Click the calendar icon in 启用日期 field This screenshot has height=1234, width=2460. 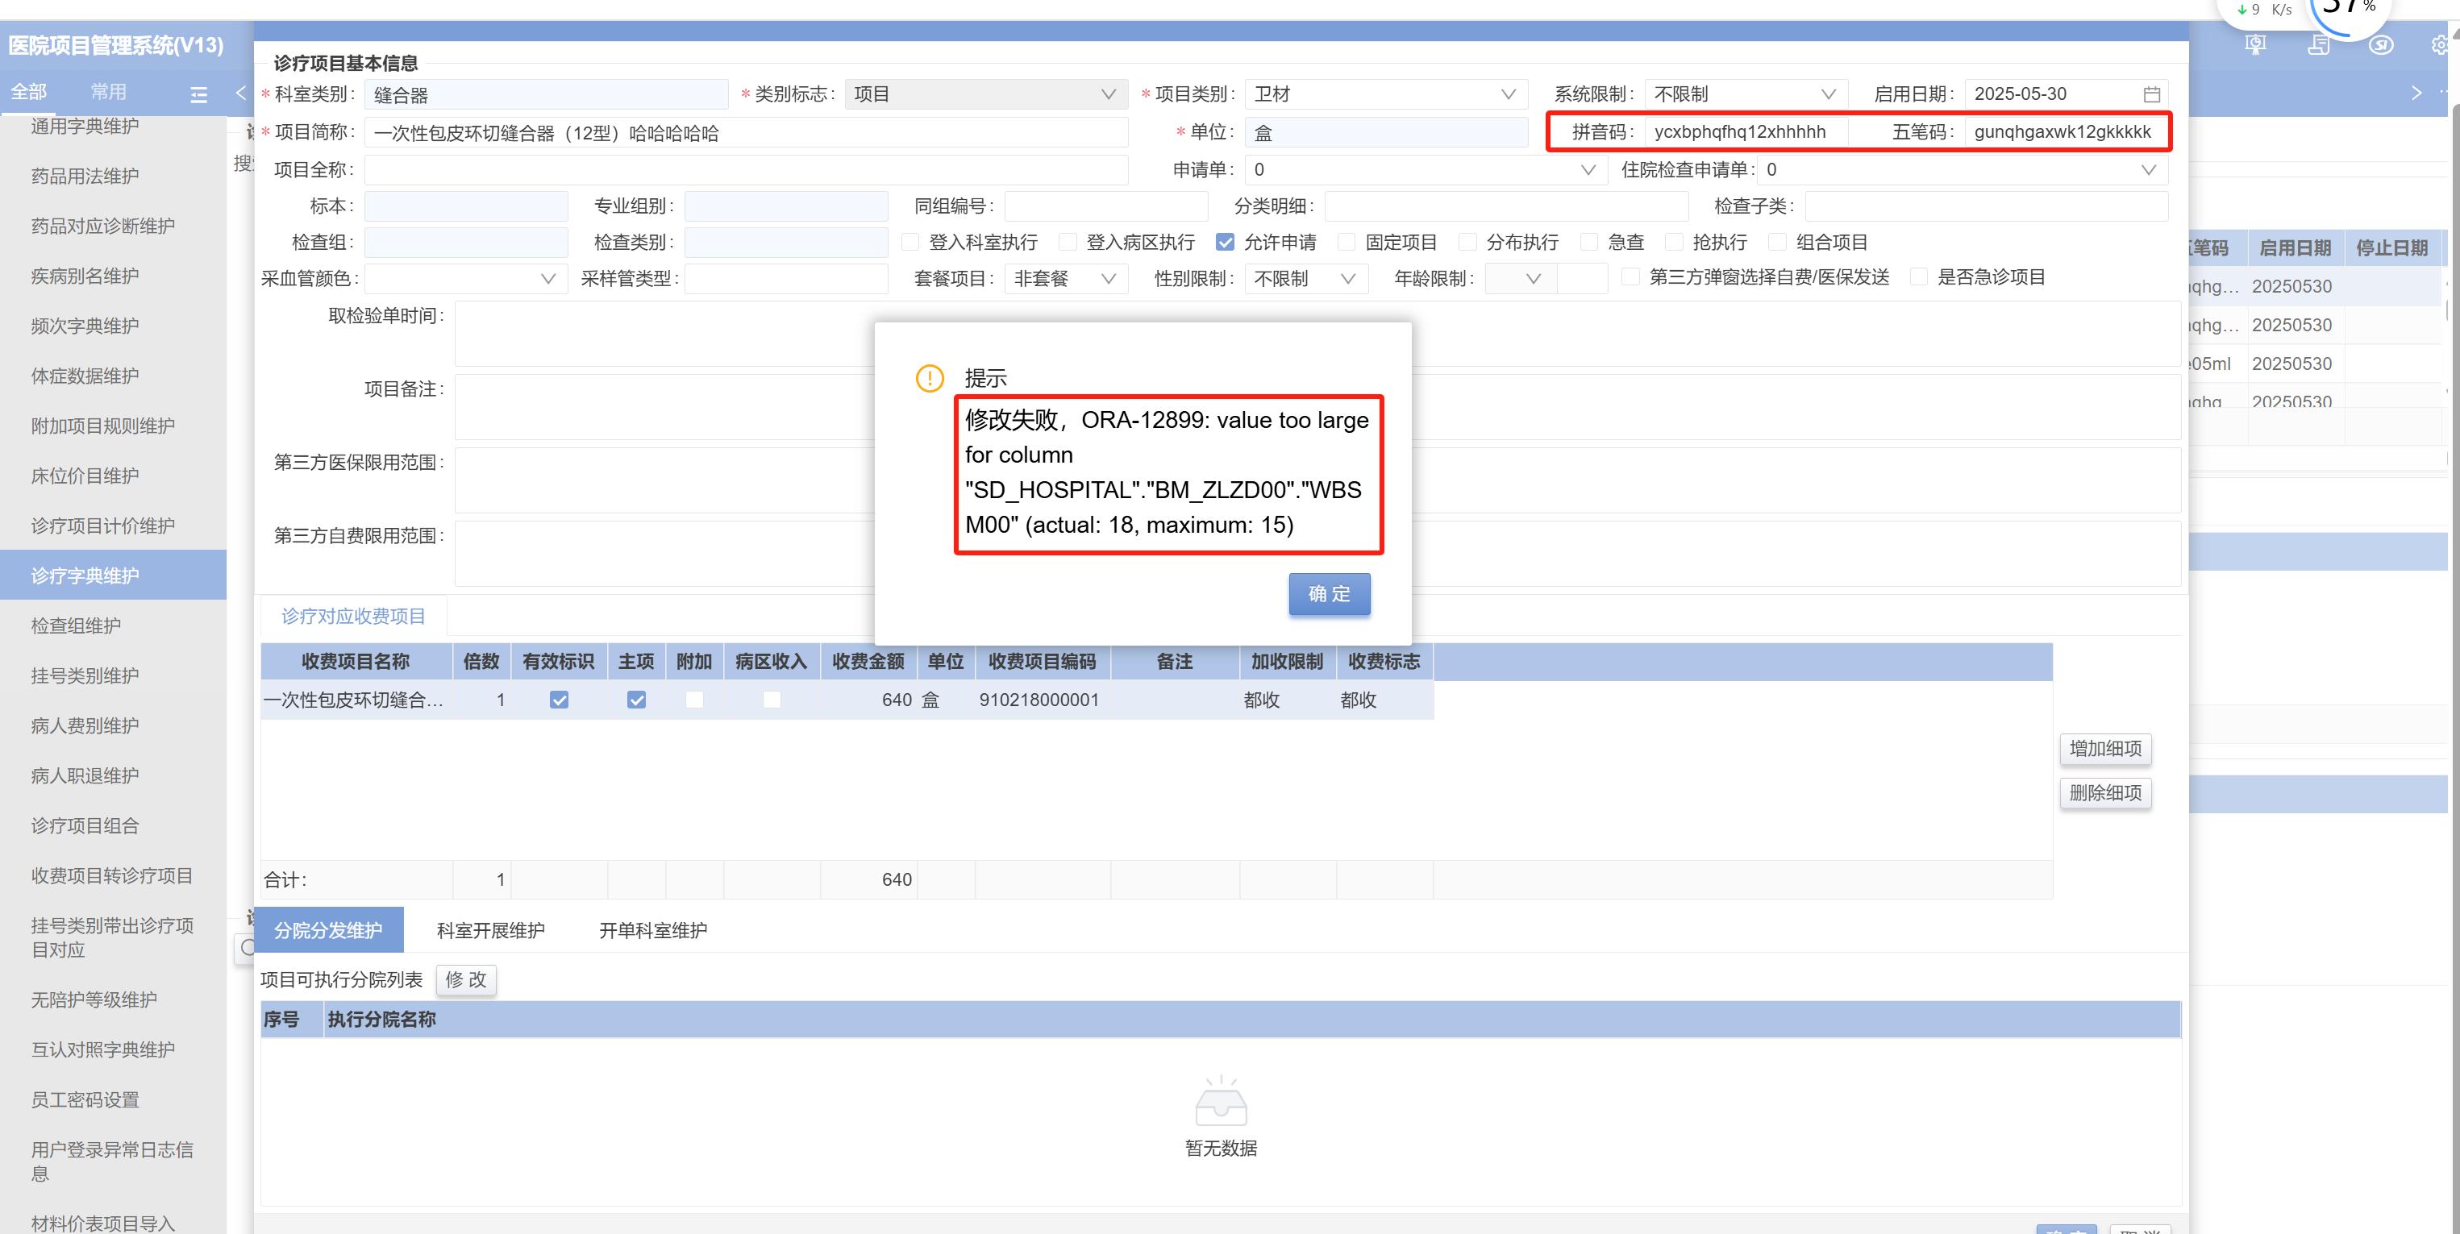tap(2150, 94)
